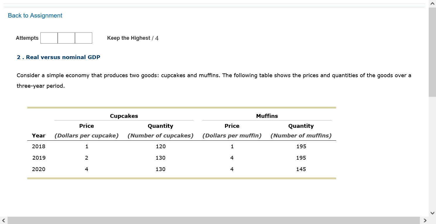Open the Back to Assignment link
Viewport: 436px width, 224px height.
click(35, 15)
